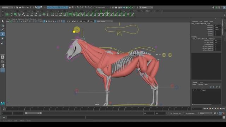
Task: Toggle select by object type mode
Action: (x=38, y=7)
